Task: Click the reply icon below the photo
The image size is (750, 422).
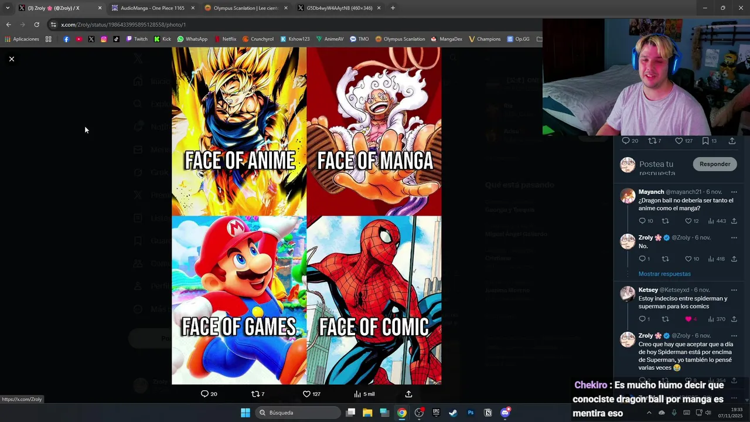Action: tap(204, 394)
